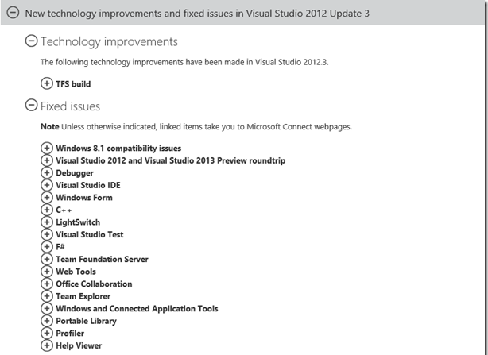
Task: Expand the Visual Studio Test item
Action: click(47, 234)
